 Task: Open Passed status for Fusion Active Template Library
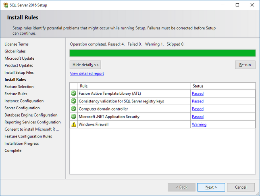(198, 94)
